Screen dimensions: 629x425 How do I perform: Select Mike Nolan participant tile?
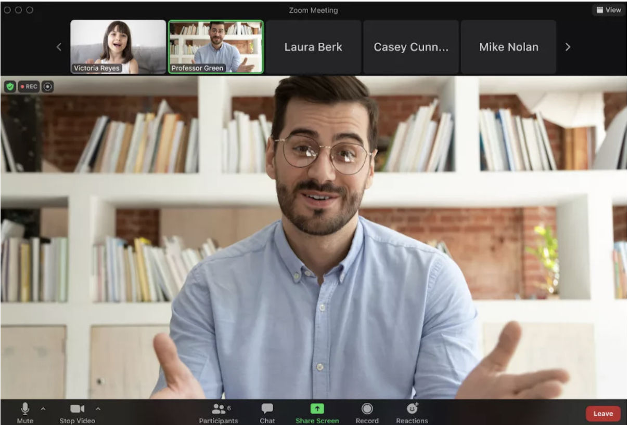coord(508,47)
